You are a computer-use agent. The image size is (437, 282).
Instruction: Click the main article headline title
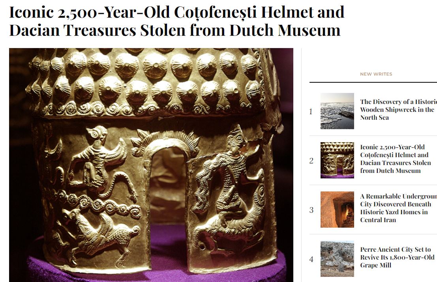click(x=177, y=21)
